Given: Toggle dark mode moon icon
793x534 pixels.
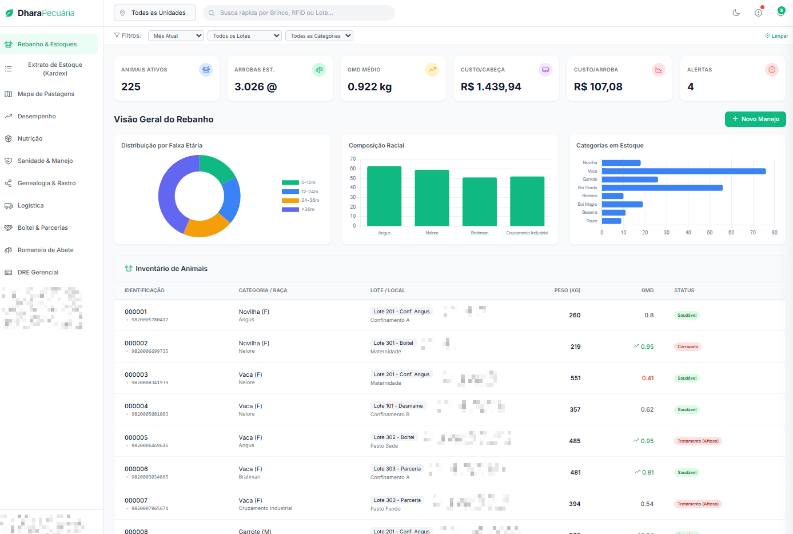Looking at the screenshot, I should (736, 13).
